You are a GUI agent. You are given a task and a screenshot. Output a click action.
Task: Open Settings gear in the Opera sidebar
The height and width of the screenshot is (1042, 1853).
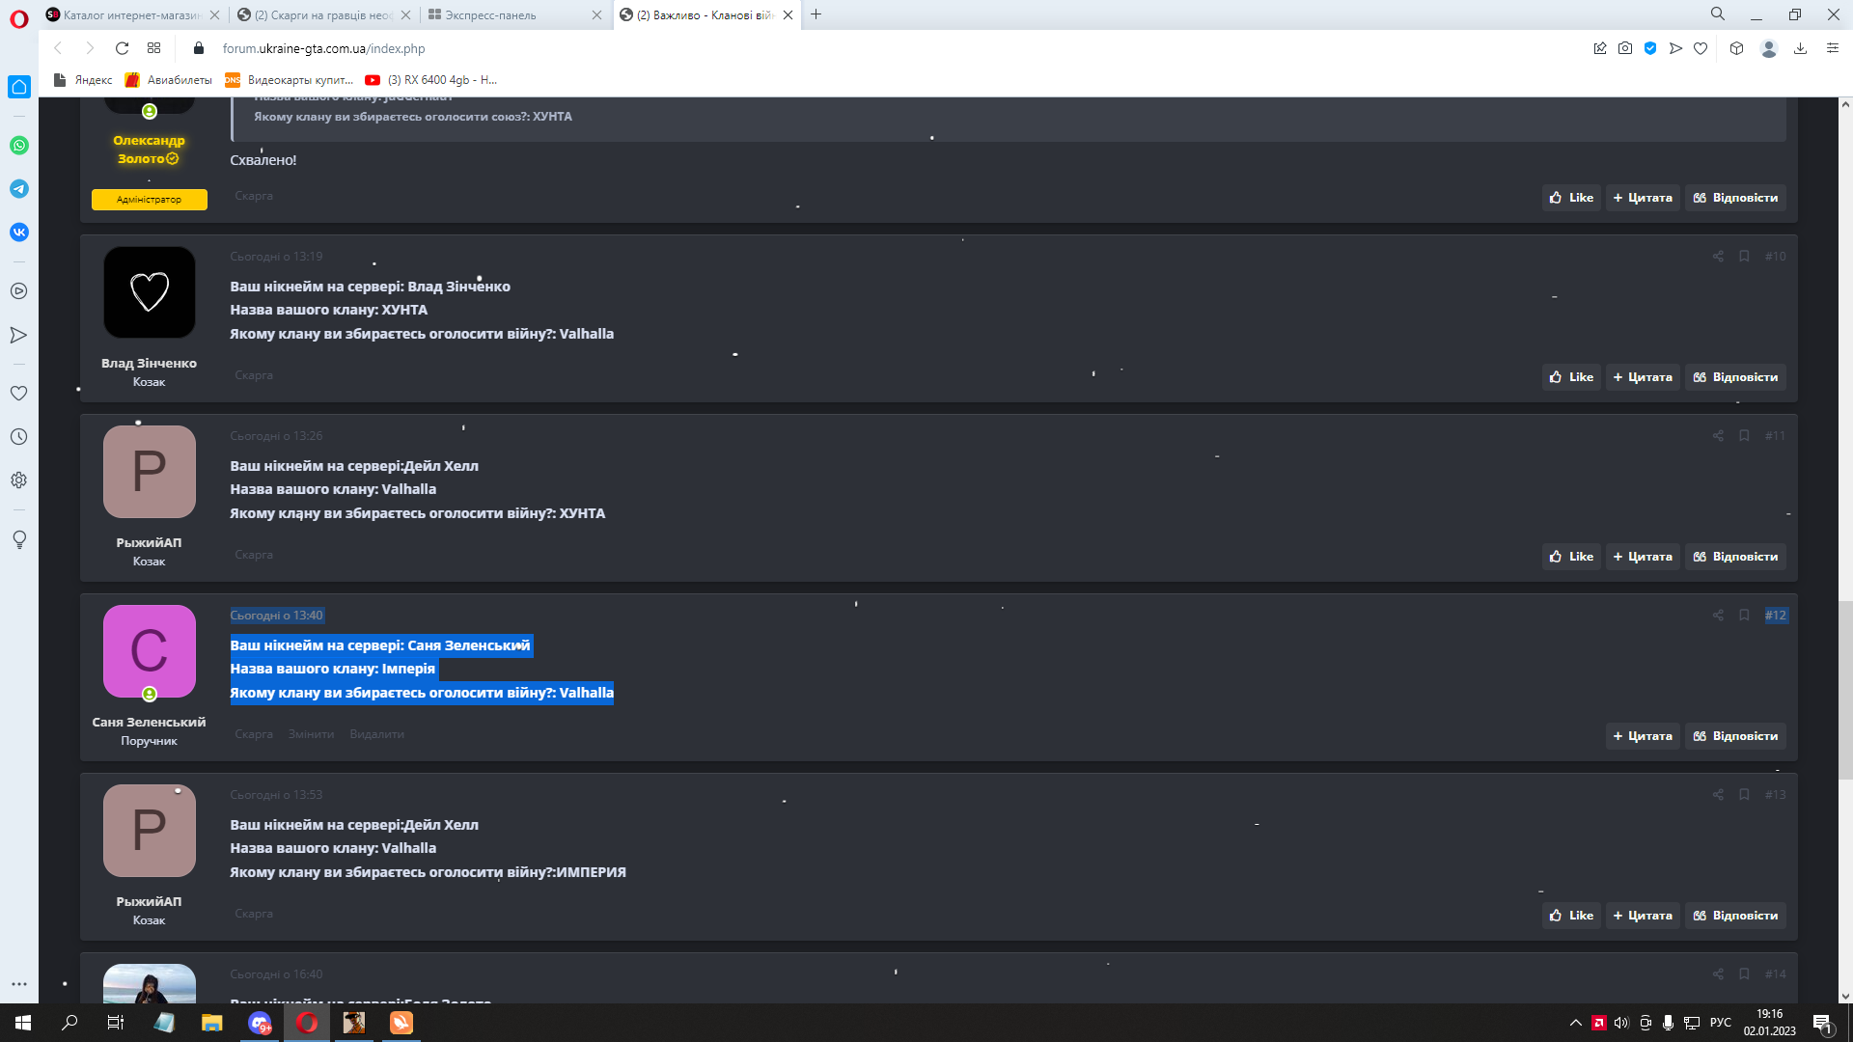(x=19, y=480)
